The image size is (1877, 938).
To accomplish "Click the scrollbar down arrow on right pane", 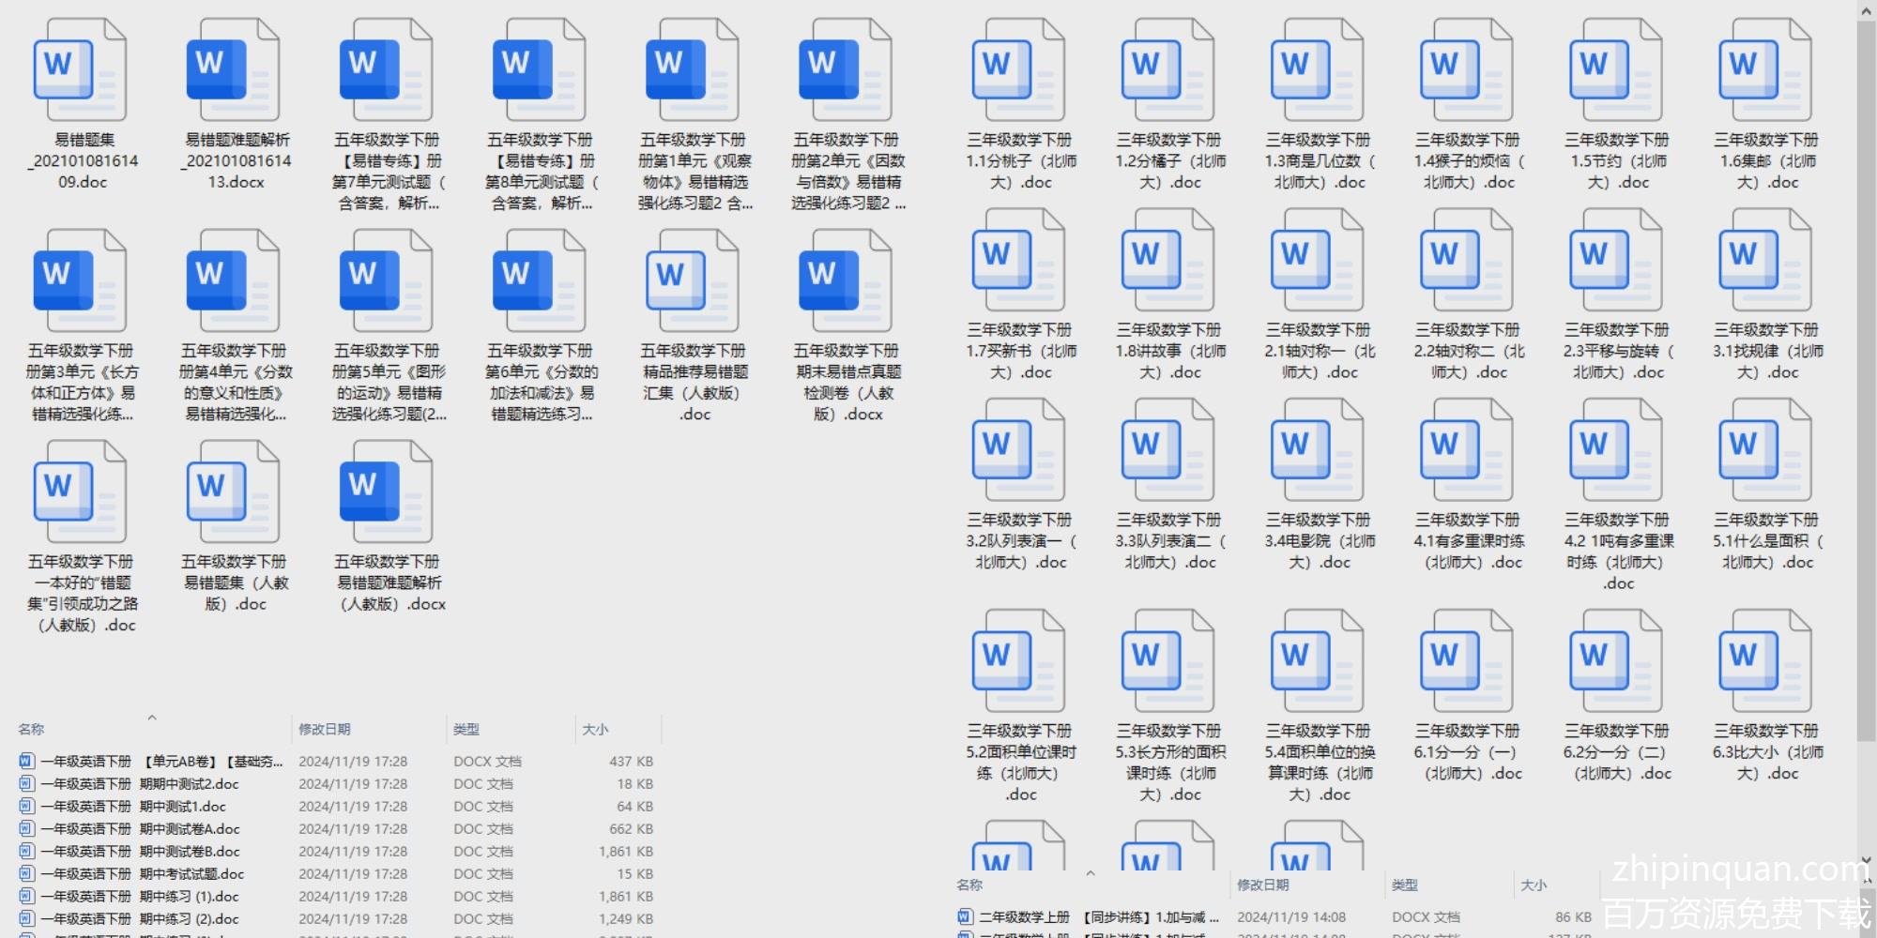I will pyautogui.click(x=1866, y=860).
